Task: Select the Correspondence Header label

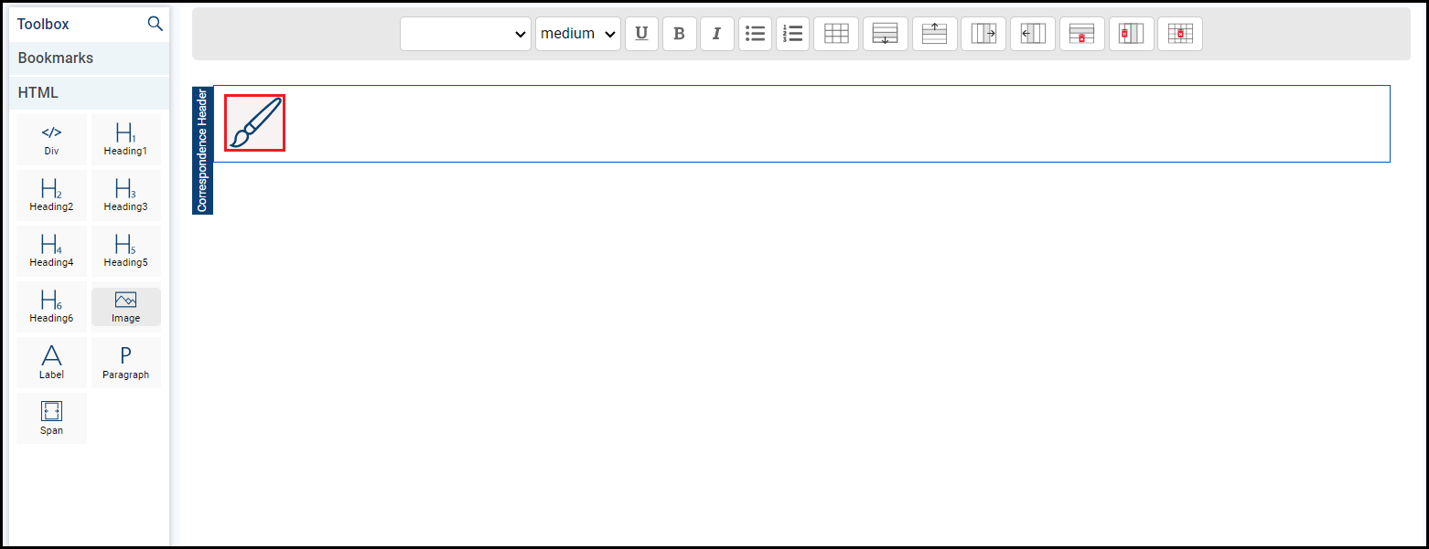Action: (x=202, y=151)
